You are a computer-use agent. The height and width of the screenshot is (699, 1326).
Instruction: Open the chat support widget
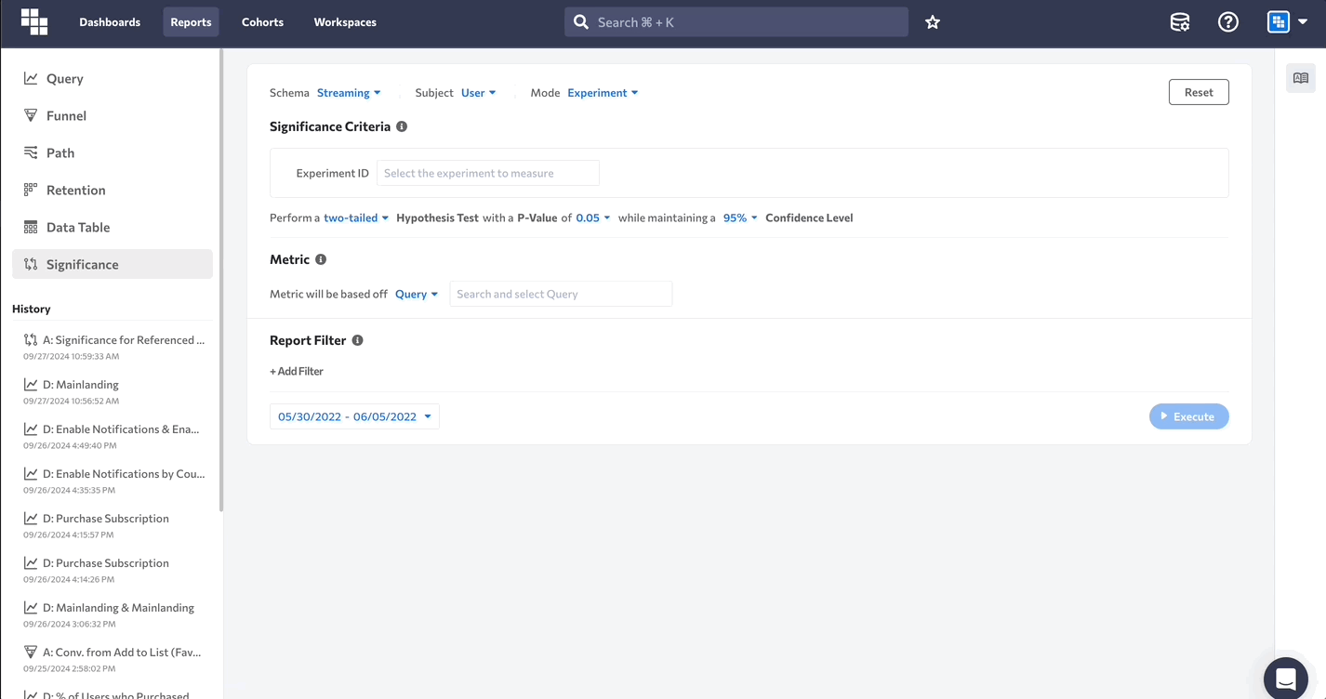click(x=1286, y=679)
